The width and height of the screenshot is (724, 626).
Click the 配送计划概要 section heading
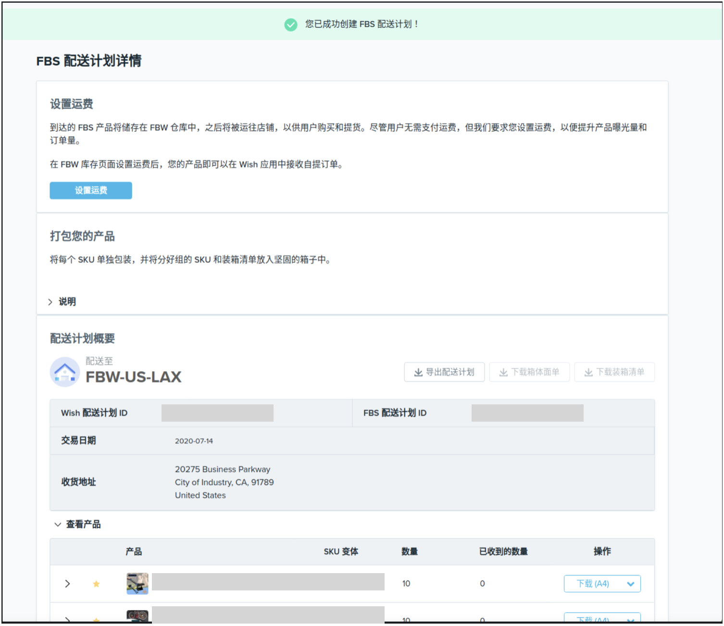tap(82, 338)
